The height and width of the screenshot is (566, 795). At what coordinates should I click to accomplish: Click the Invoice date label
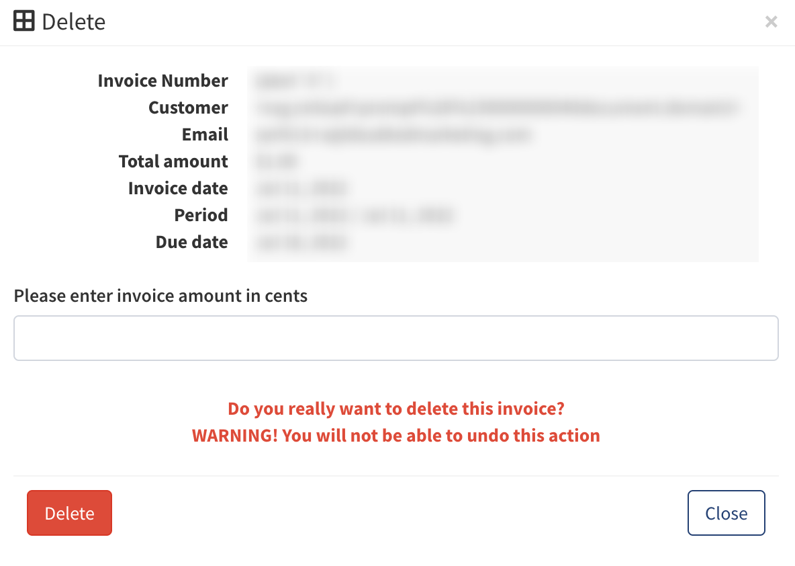point(178,188)
